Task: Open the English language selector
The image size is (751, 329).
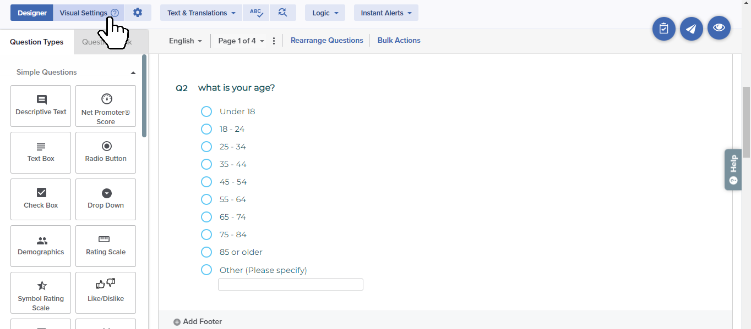Action: [x=186, y=41]
